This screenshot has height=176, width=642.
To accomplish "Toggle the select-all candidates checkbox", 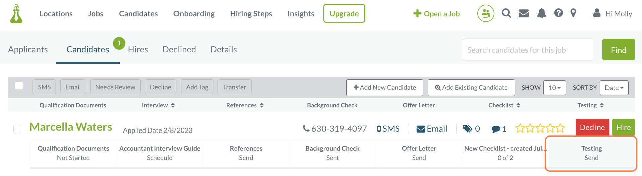I will coord(19,86).
